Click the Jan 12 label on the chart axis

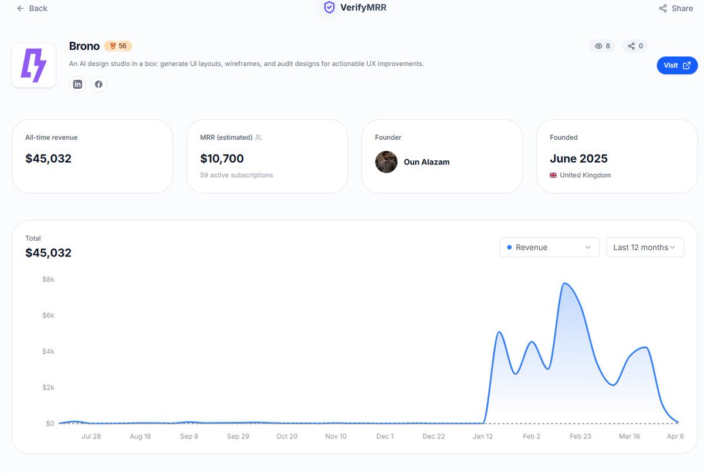pos(483,436)
